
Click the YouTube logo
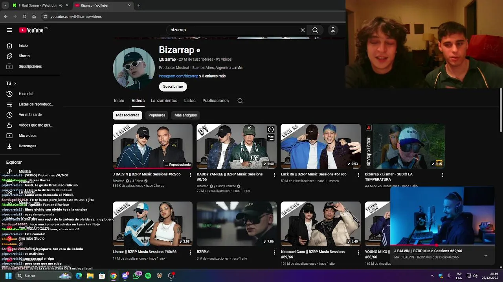31,30
